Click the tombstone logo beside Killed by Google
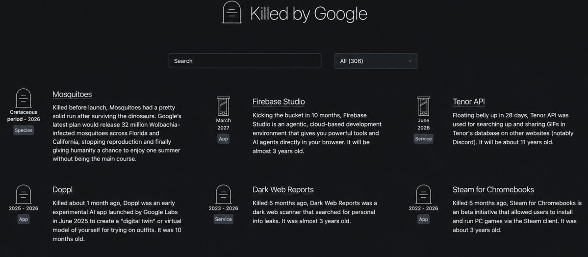Image resolution: width=588 pixels, height=257 pixels. coord(231,12)
